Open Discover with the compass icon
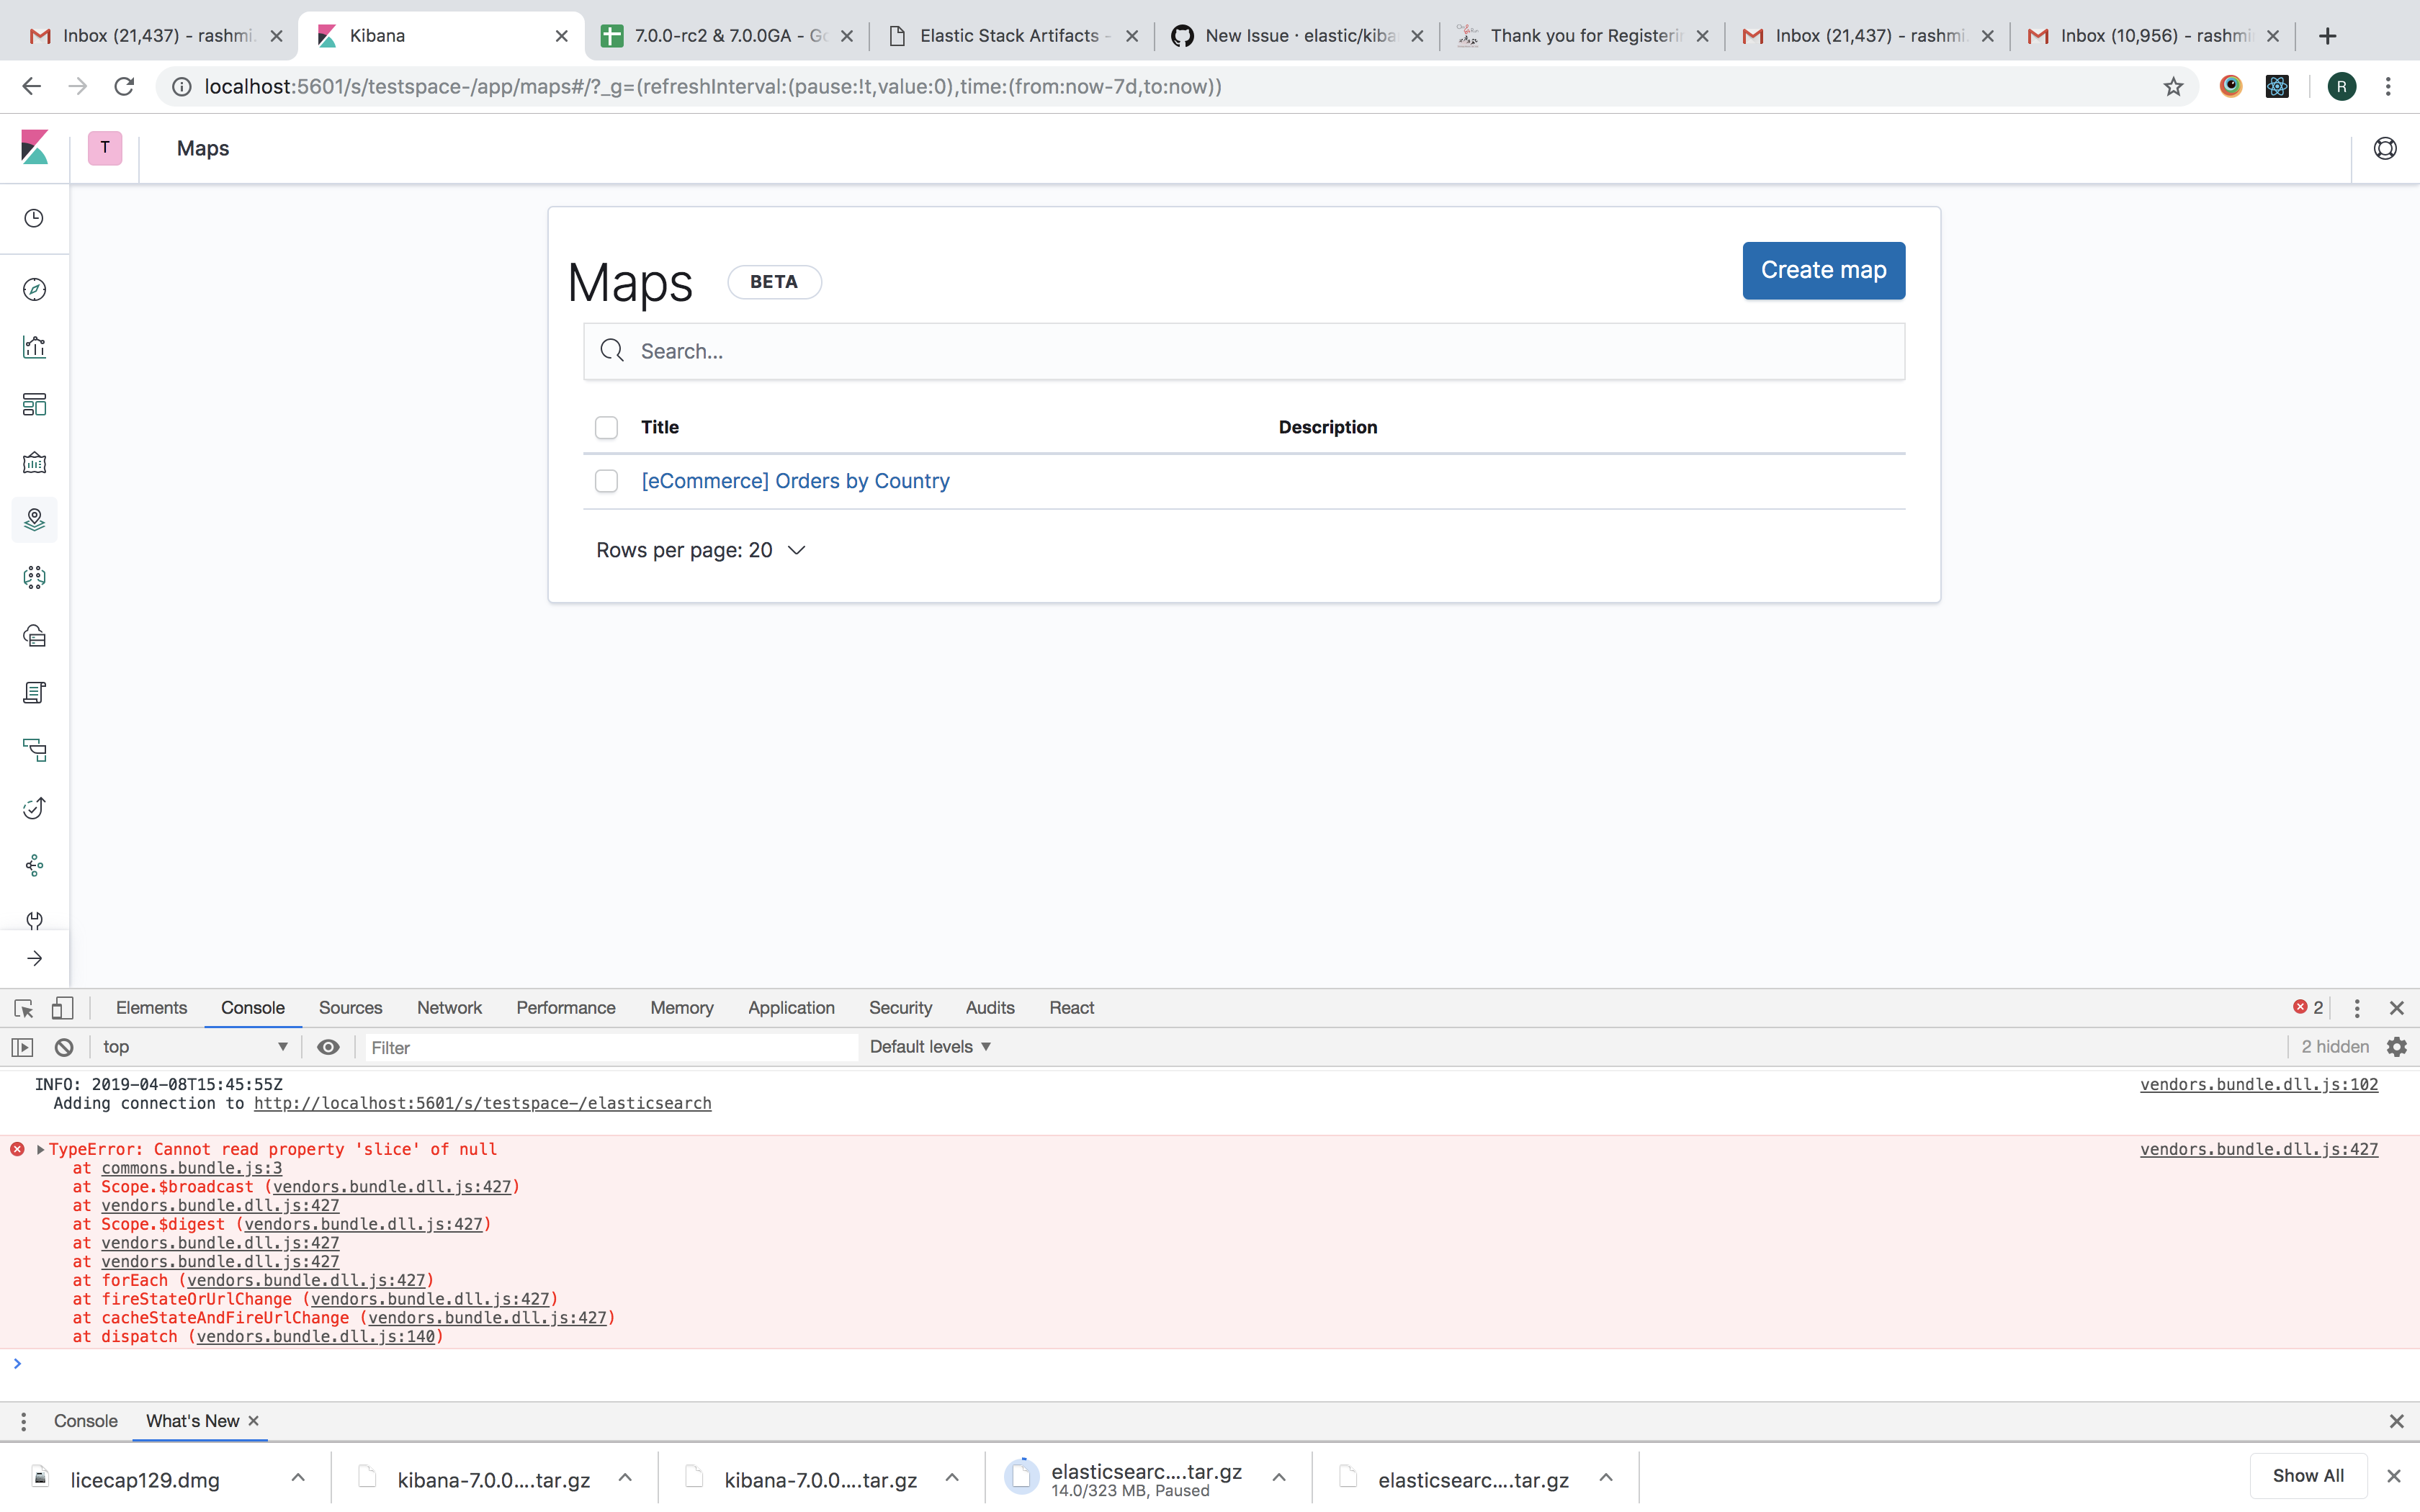Viewport: 2420px width, 1512px height. (x=35, y=289)
